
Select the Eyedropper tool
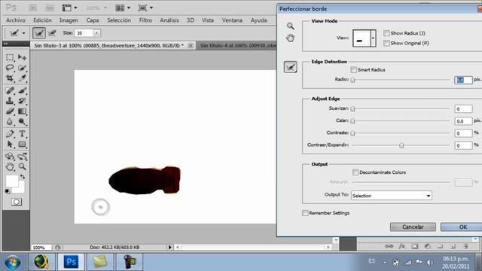coord(22,78)
